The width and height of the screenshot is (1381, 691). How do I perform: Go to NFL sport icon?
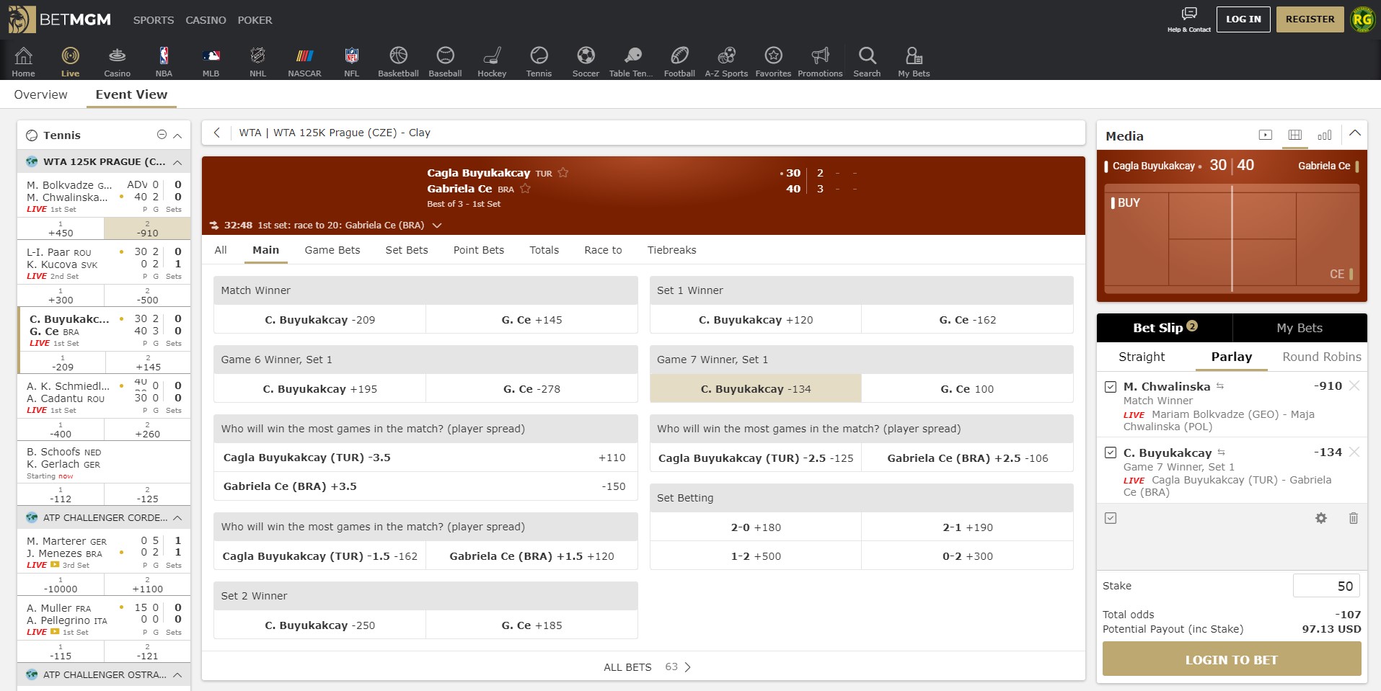(351, 55)
